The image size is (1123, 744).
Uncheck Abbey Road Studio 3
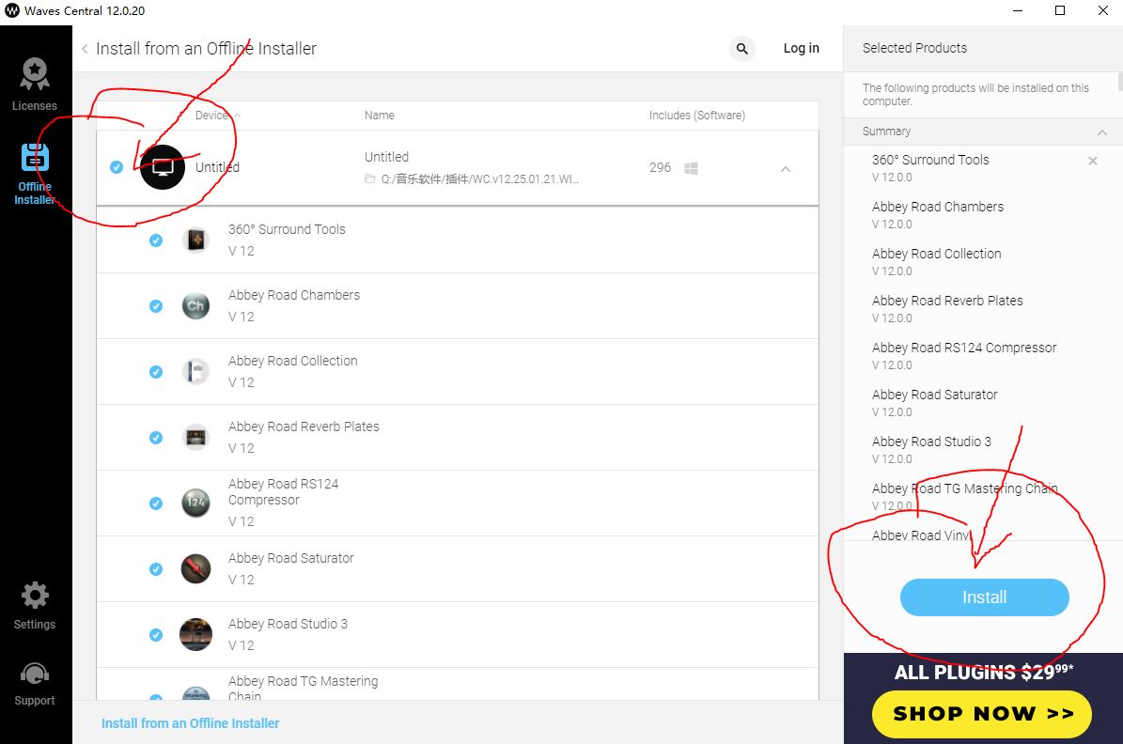pos(155,634)
